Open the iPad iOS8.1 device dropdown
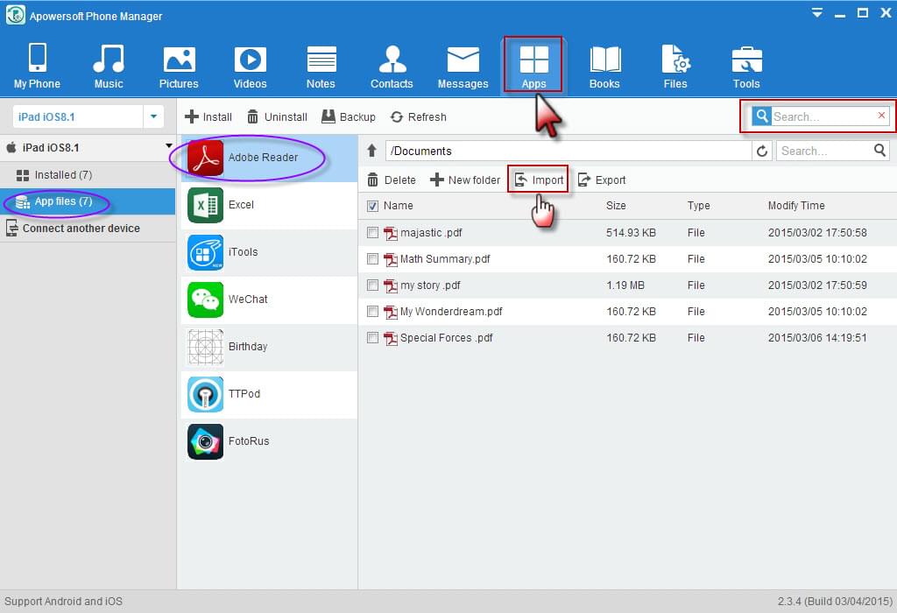 pos(153,116)
